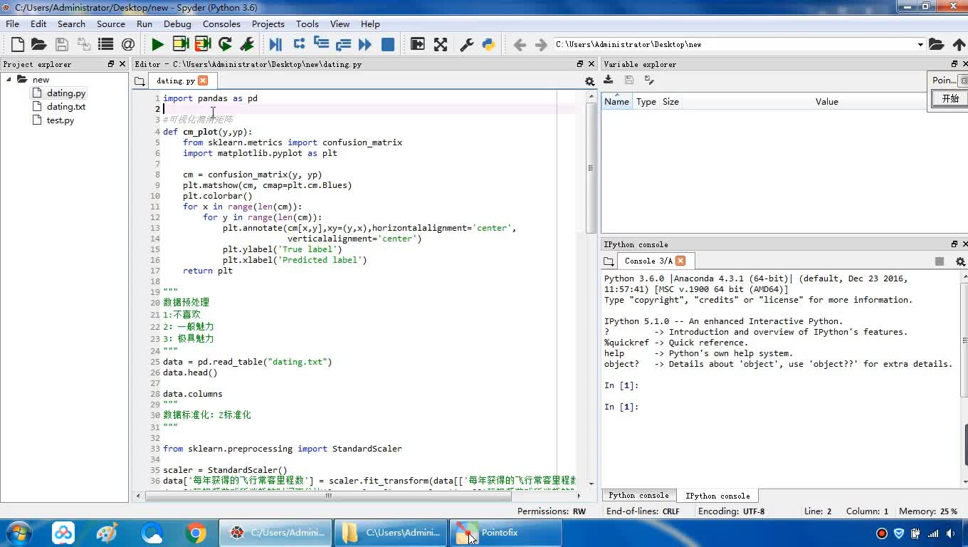The width and height of the screenshot is (968, 547).
Task: Run the file with the green play button
Action: (x=157, y=44)
